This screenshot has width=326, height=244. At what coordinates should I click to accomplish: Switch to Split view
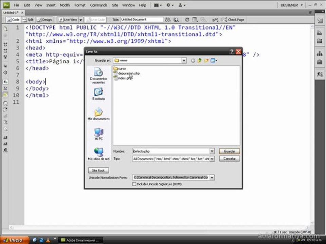tap(28, 20)
